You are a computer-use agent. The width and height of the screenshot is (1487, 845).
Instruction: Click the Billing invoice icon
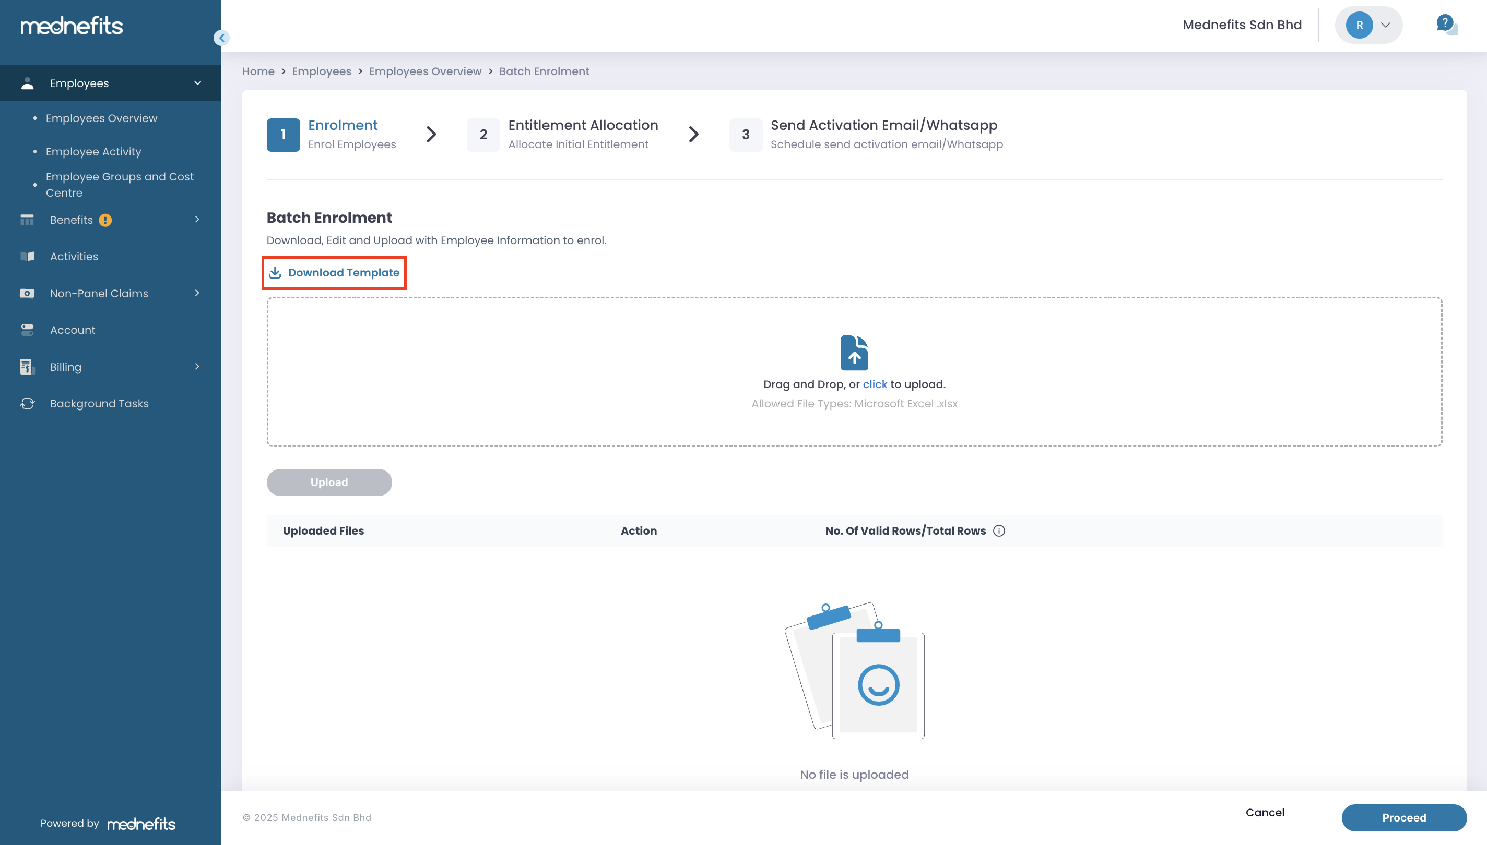click(27, 367)
